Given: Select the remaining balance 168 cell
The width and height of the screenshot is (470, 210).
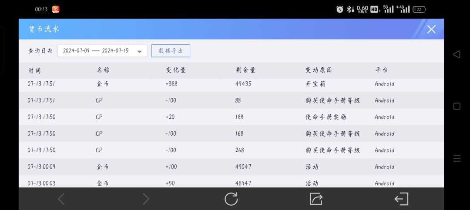Looking at the screenshot, I should point(239,133).
